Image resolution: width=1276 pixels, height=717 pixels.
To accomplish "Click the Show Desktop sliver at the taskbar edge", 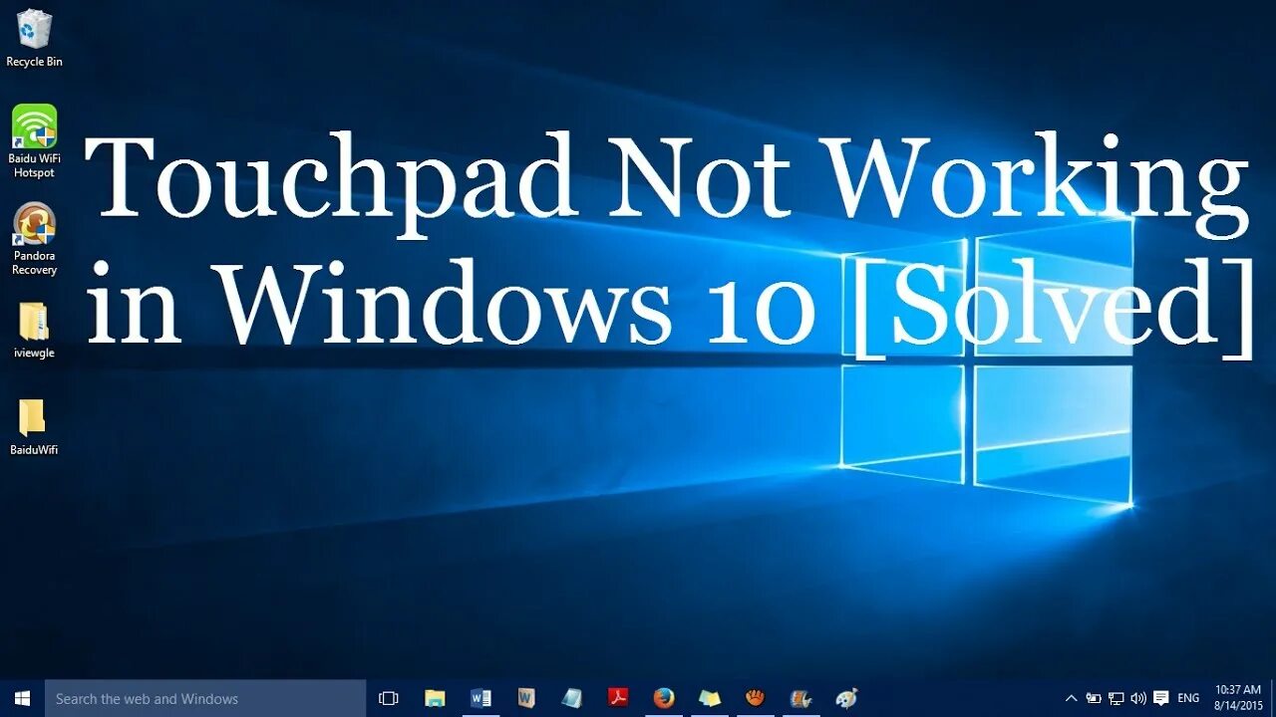I will (1273, 698).
